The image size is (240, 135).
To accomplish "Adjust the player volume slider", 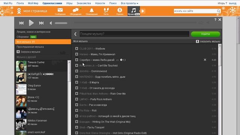I will (x=61, y=23).
